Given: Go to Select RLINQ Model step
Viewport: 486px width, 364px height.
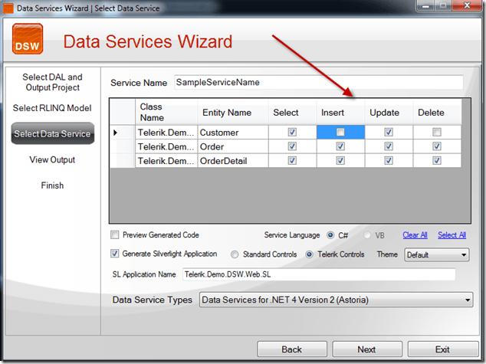Looking at the screenshot, I should (x=52, y=108).
